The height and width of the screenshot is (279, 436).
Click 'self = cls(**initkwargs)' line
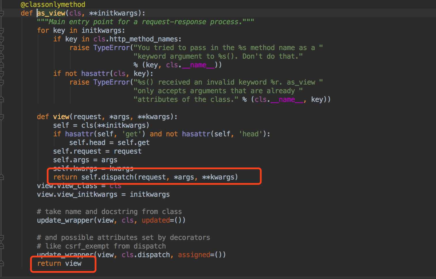point(101,125)
